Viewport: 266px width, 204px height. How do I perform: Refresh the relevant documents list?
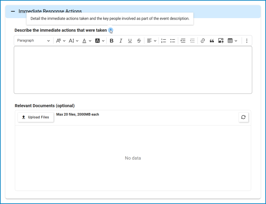point(243,117)
